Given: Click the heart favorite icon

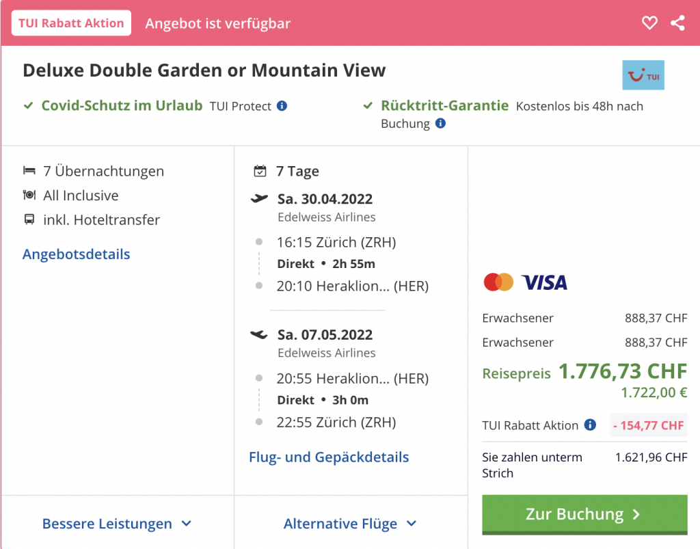Looking at the screenshot, I should (x=649, y=23).
